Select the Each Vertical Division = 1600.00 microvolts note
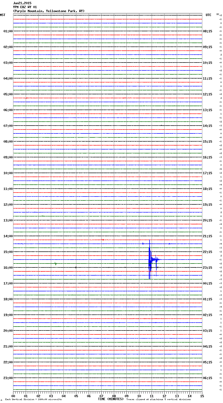The width and height of the screenshot is (223, 403). (x=33, y=400)
